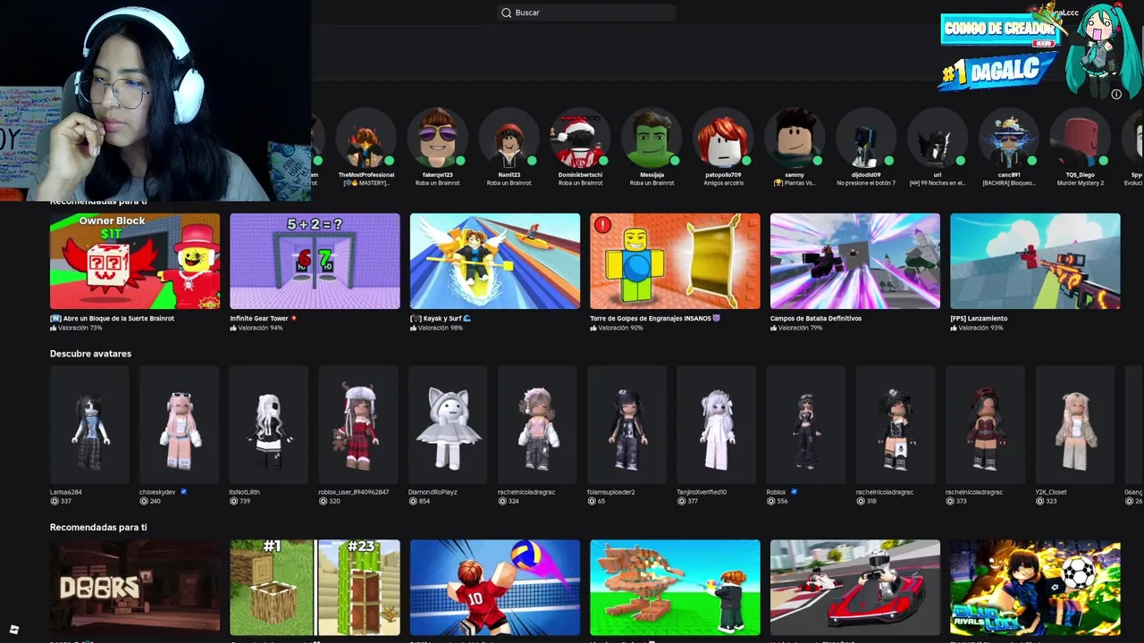The width and height of the screenshot is (1144, 643).
Task: Click the Roblox icon in bottom-left corner
Action: [13, 630]
